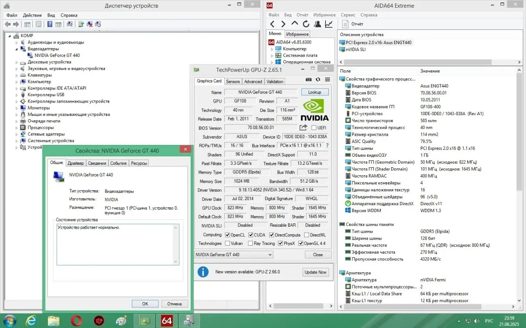This screenshot has width=526, height=328.
Task: Open Действие menu in Device Manager
Action: [32, 15]
